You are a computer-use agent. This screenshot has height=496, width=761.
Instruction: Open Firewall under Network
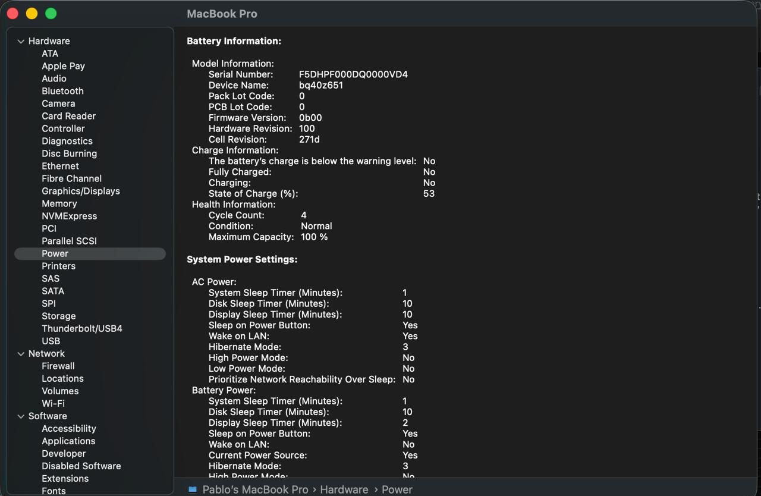coord(58,366)
